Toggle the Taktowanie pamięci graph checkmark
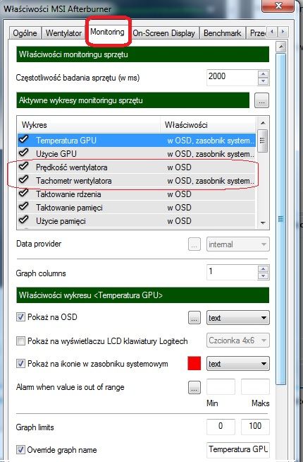The image size is (303, 462). 23,206
